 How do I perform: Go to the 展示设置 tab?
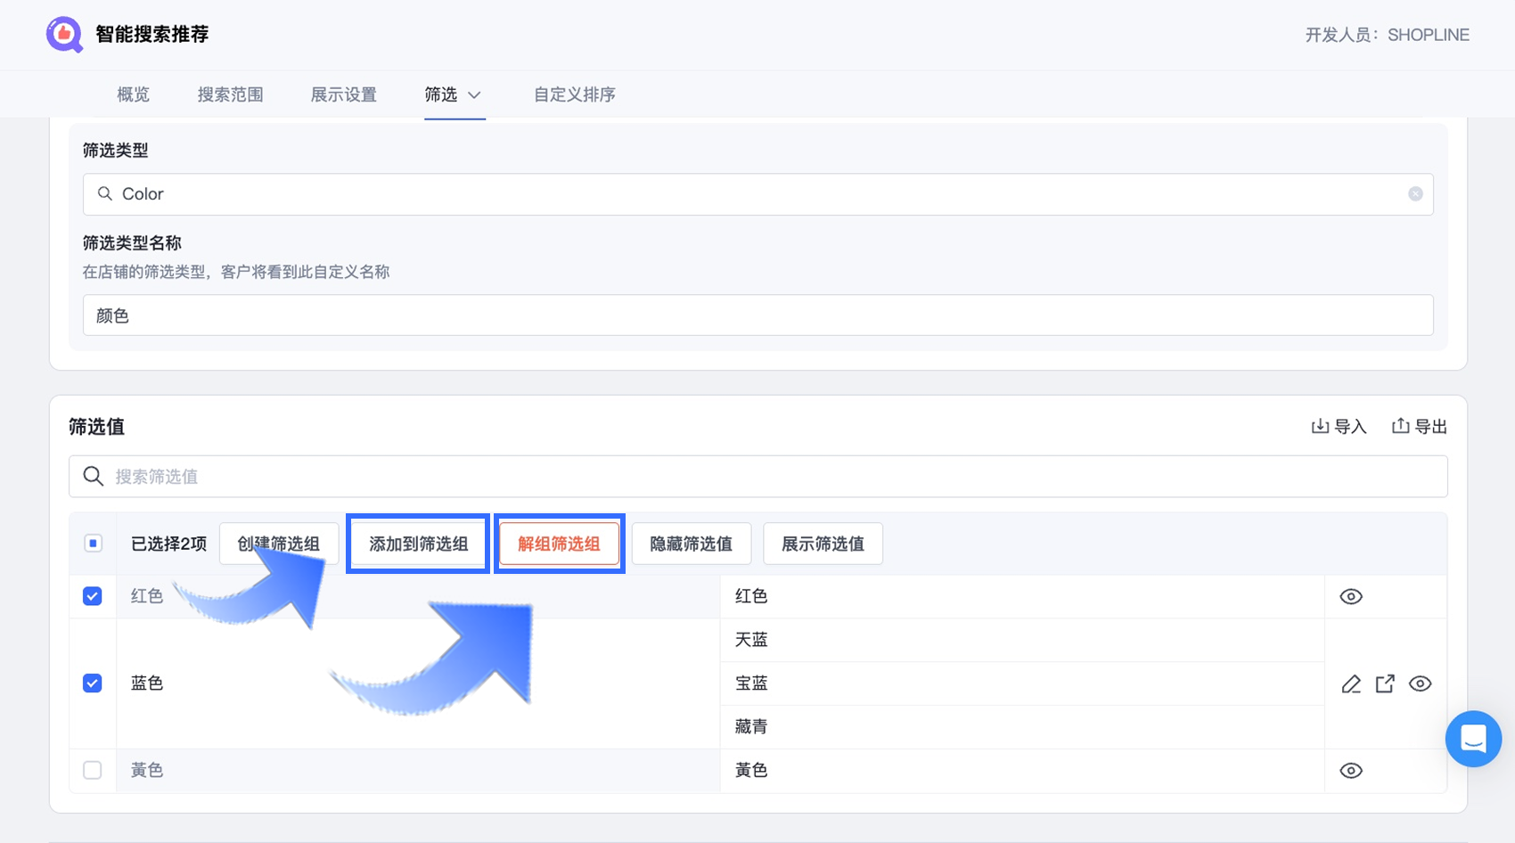(x=343, y=94)
